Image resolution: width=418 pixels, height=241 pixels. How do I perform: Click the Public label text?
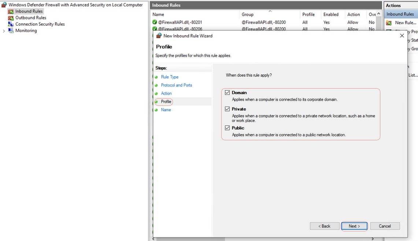pyautogui.click(x=238, y=128)
